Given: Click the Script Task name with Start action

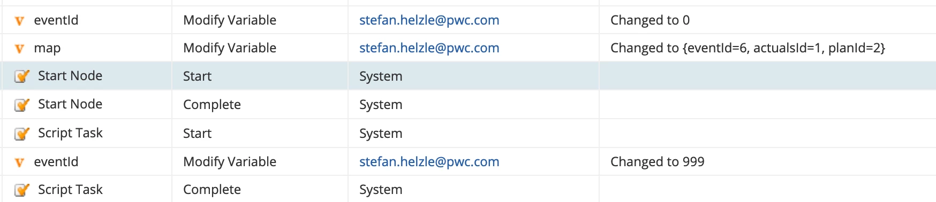Looking at the screenshot, I should point(70,133).
